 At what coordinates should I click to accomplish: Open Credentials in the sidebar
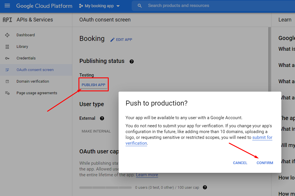[26, 58]
